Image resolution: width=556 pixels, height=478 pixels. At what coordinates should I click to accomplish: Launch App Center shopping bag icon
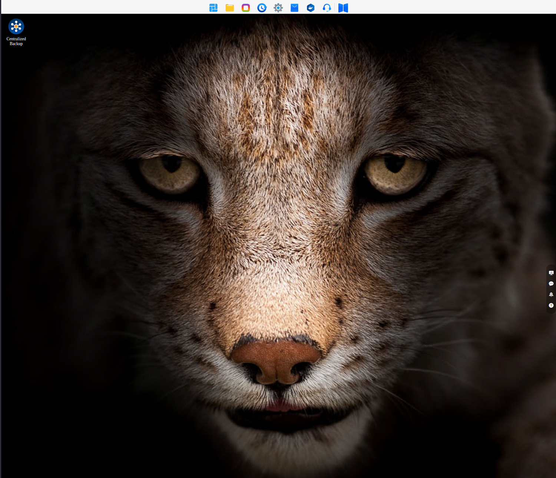(294, 8)
